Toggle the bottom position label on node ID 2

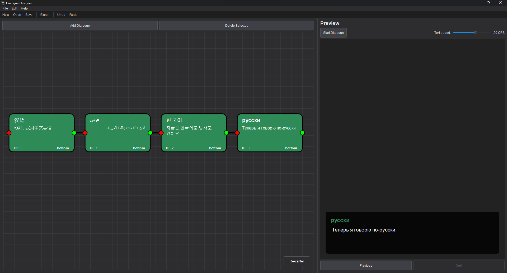pyautogui.click(x=215, y=148)
